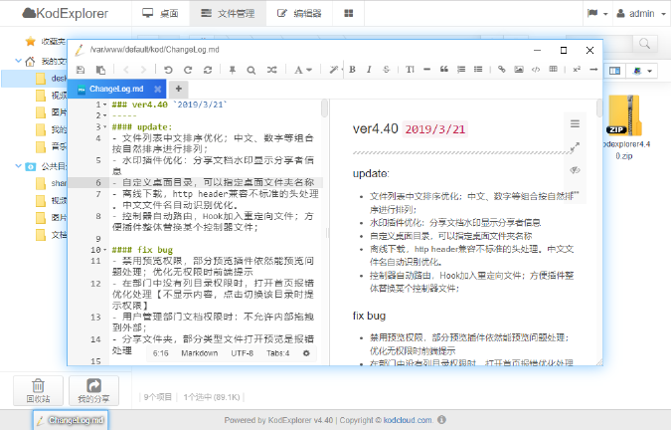The image size is (672, 430).
Task: Toggle preview visibility with the eye icon
Action: pos(575,170)
